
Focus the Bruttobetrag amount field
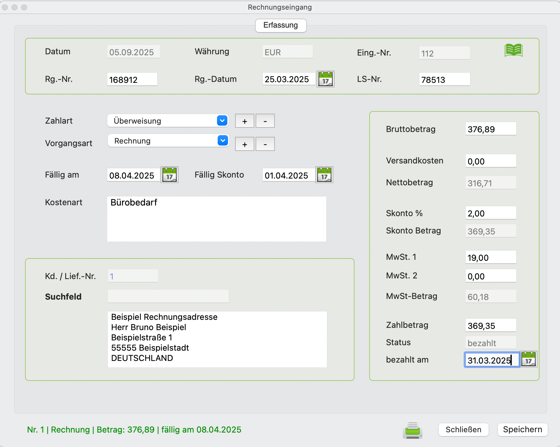tap(490, 129)
